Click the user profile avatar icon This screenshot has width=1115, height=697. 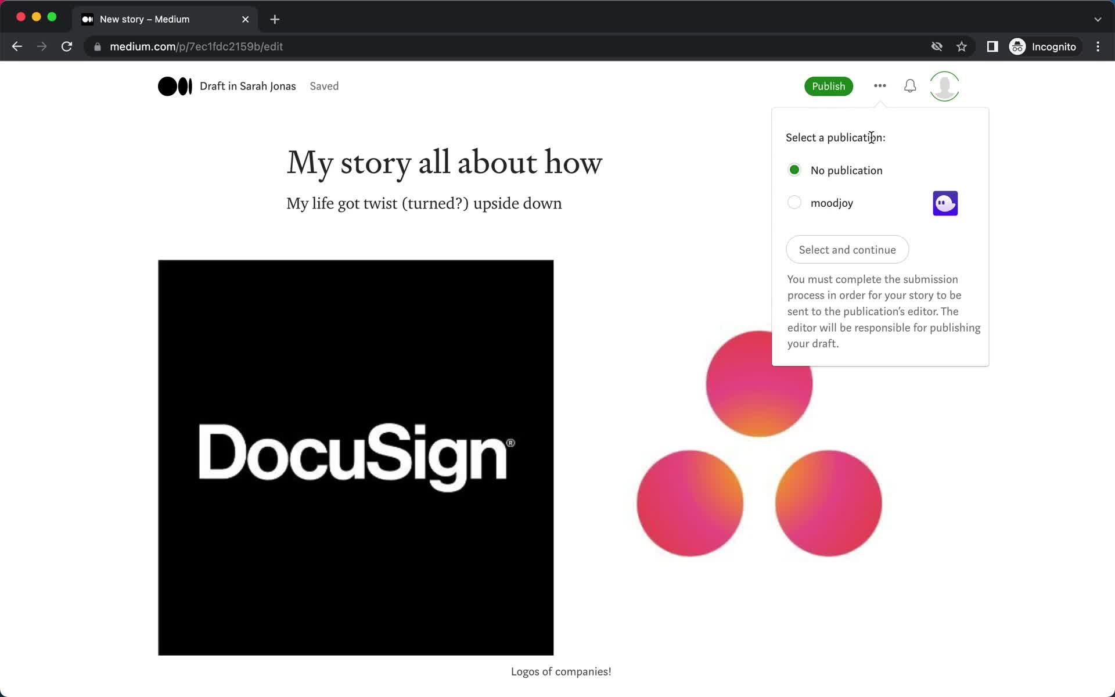point(945,86)
